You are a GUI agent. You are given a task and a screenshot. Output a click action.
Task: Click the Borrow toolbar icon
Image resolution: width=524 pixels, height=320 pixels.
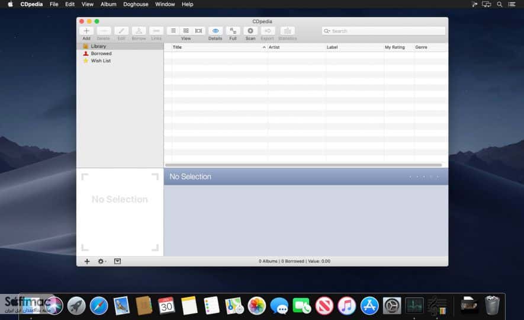[x=139, y=31]
